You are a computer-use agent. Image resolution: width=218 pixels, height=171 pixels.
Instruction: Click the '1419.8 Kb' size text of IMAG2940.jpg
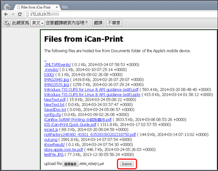[x=82, y=79]
